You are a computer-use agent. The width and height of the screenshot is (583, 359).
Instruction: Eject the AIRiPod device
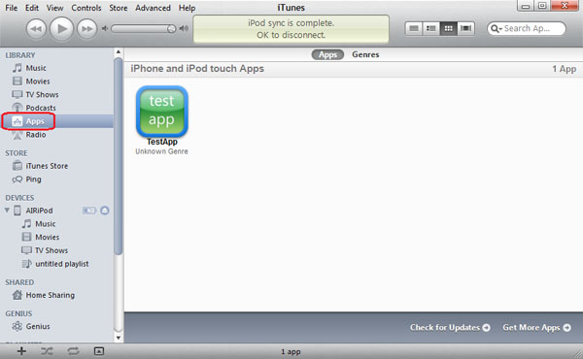pyautogui.click(x=105, y=211)
